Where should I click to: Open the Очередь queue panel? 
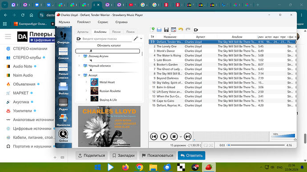[63, 37]
